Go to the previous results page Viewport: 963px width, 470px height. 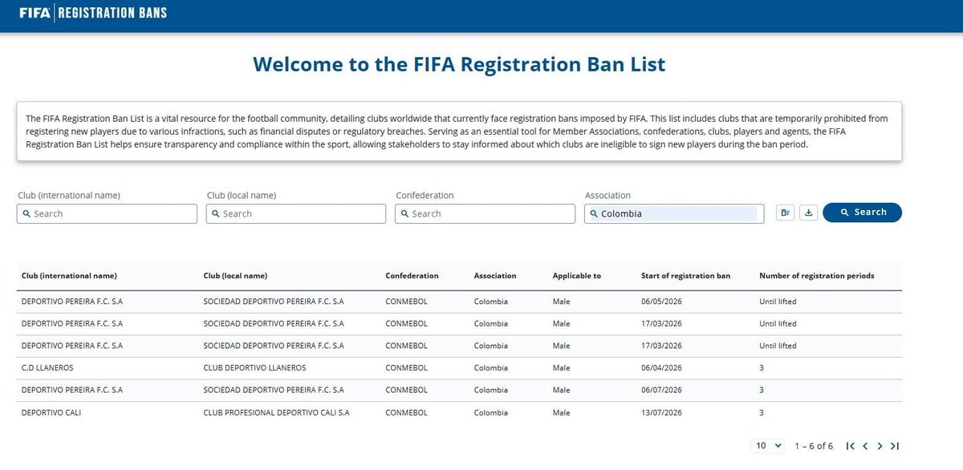click(x=865, y=446)
